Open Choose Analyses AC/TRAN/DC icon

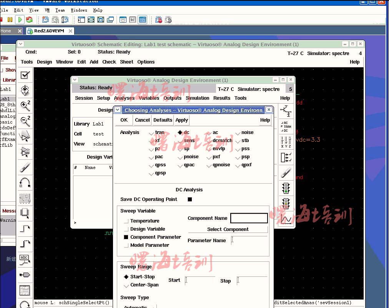click(286, 126)
